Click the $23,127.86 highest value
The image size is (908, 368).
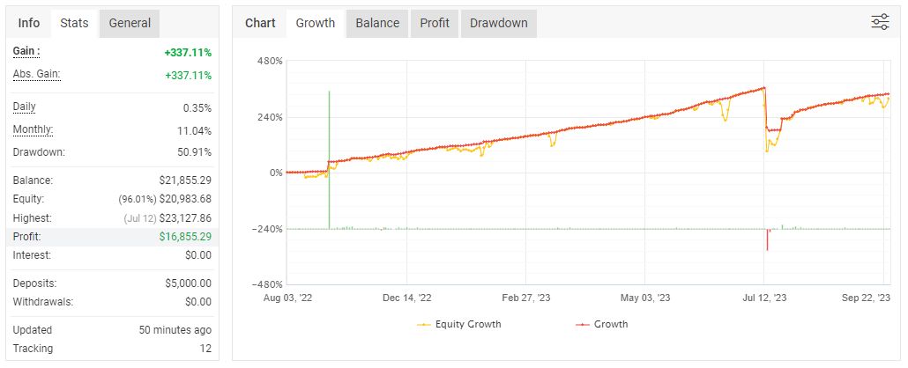point(185,218)
